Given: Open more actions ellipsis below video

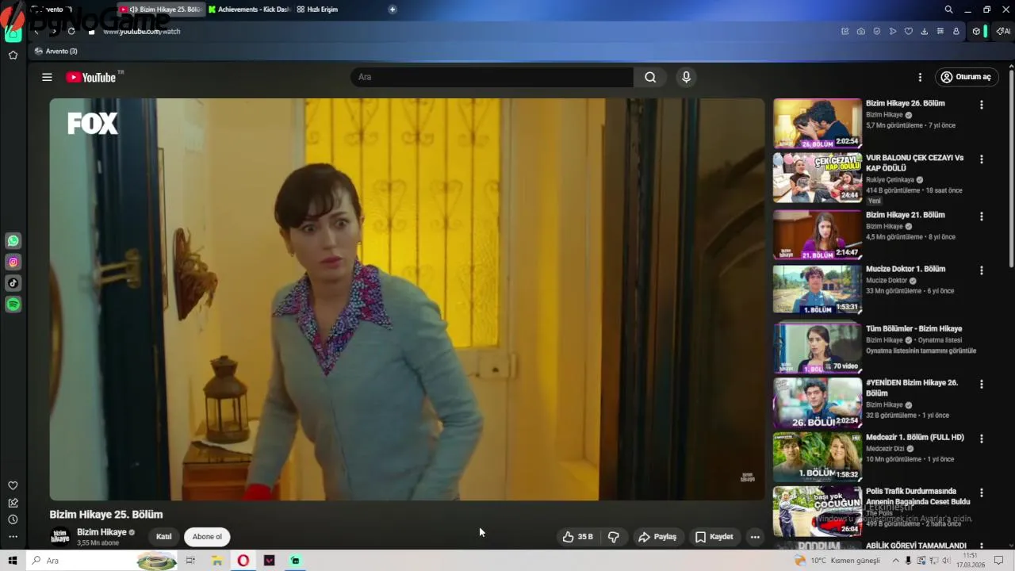Looking at the screenshot, I should pyautogui.click(x=755, y=537).
